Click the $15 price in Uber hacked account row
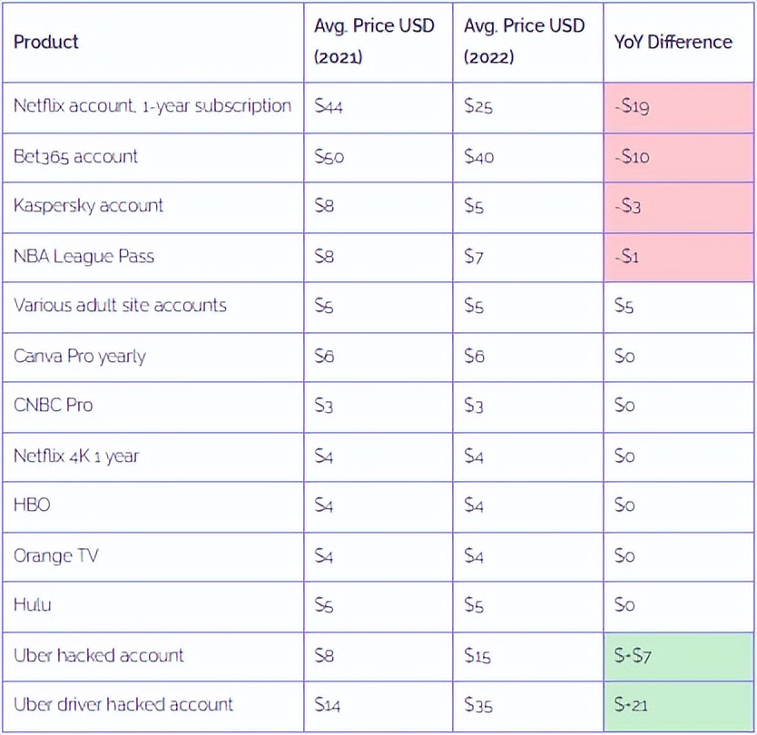The height and width of the screenshot is (735, 757). tap(478, 655)
